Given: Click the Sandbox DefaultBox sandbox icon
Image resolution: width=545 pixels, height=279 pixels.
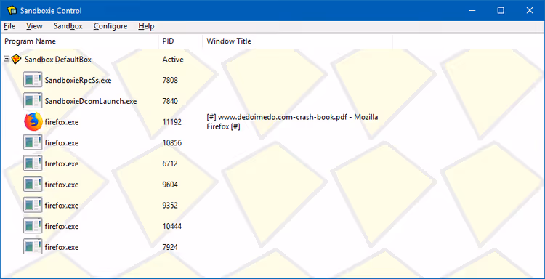Looking at the screenshot, I should point(16,60).
